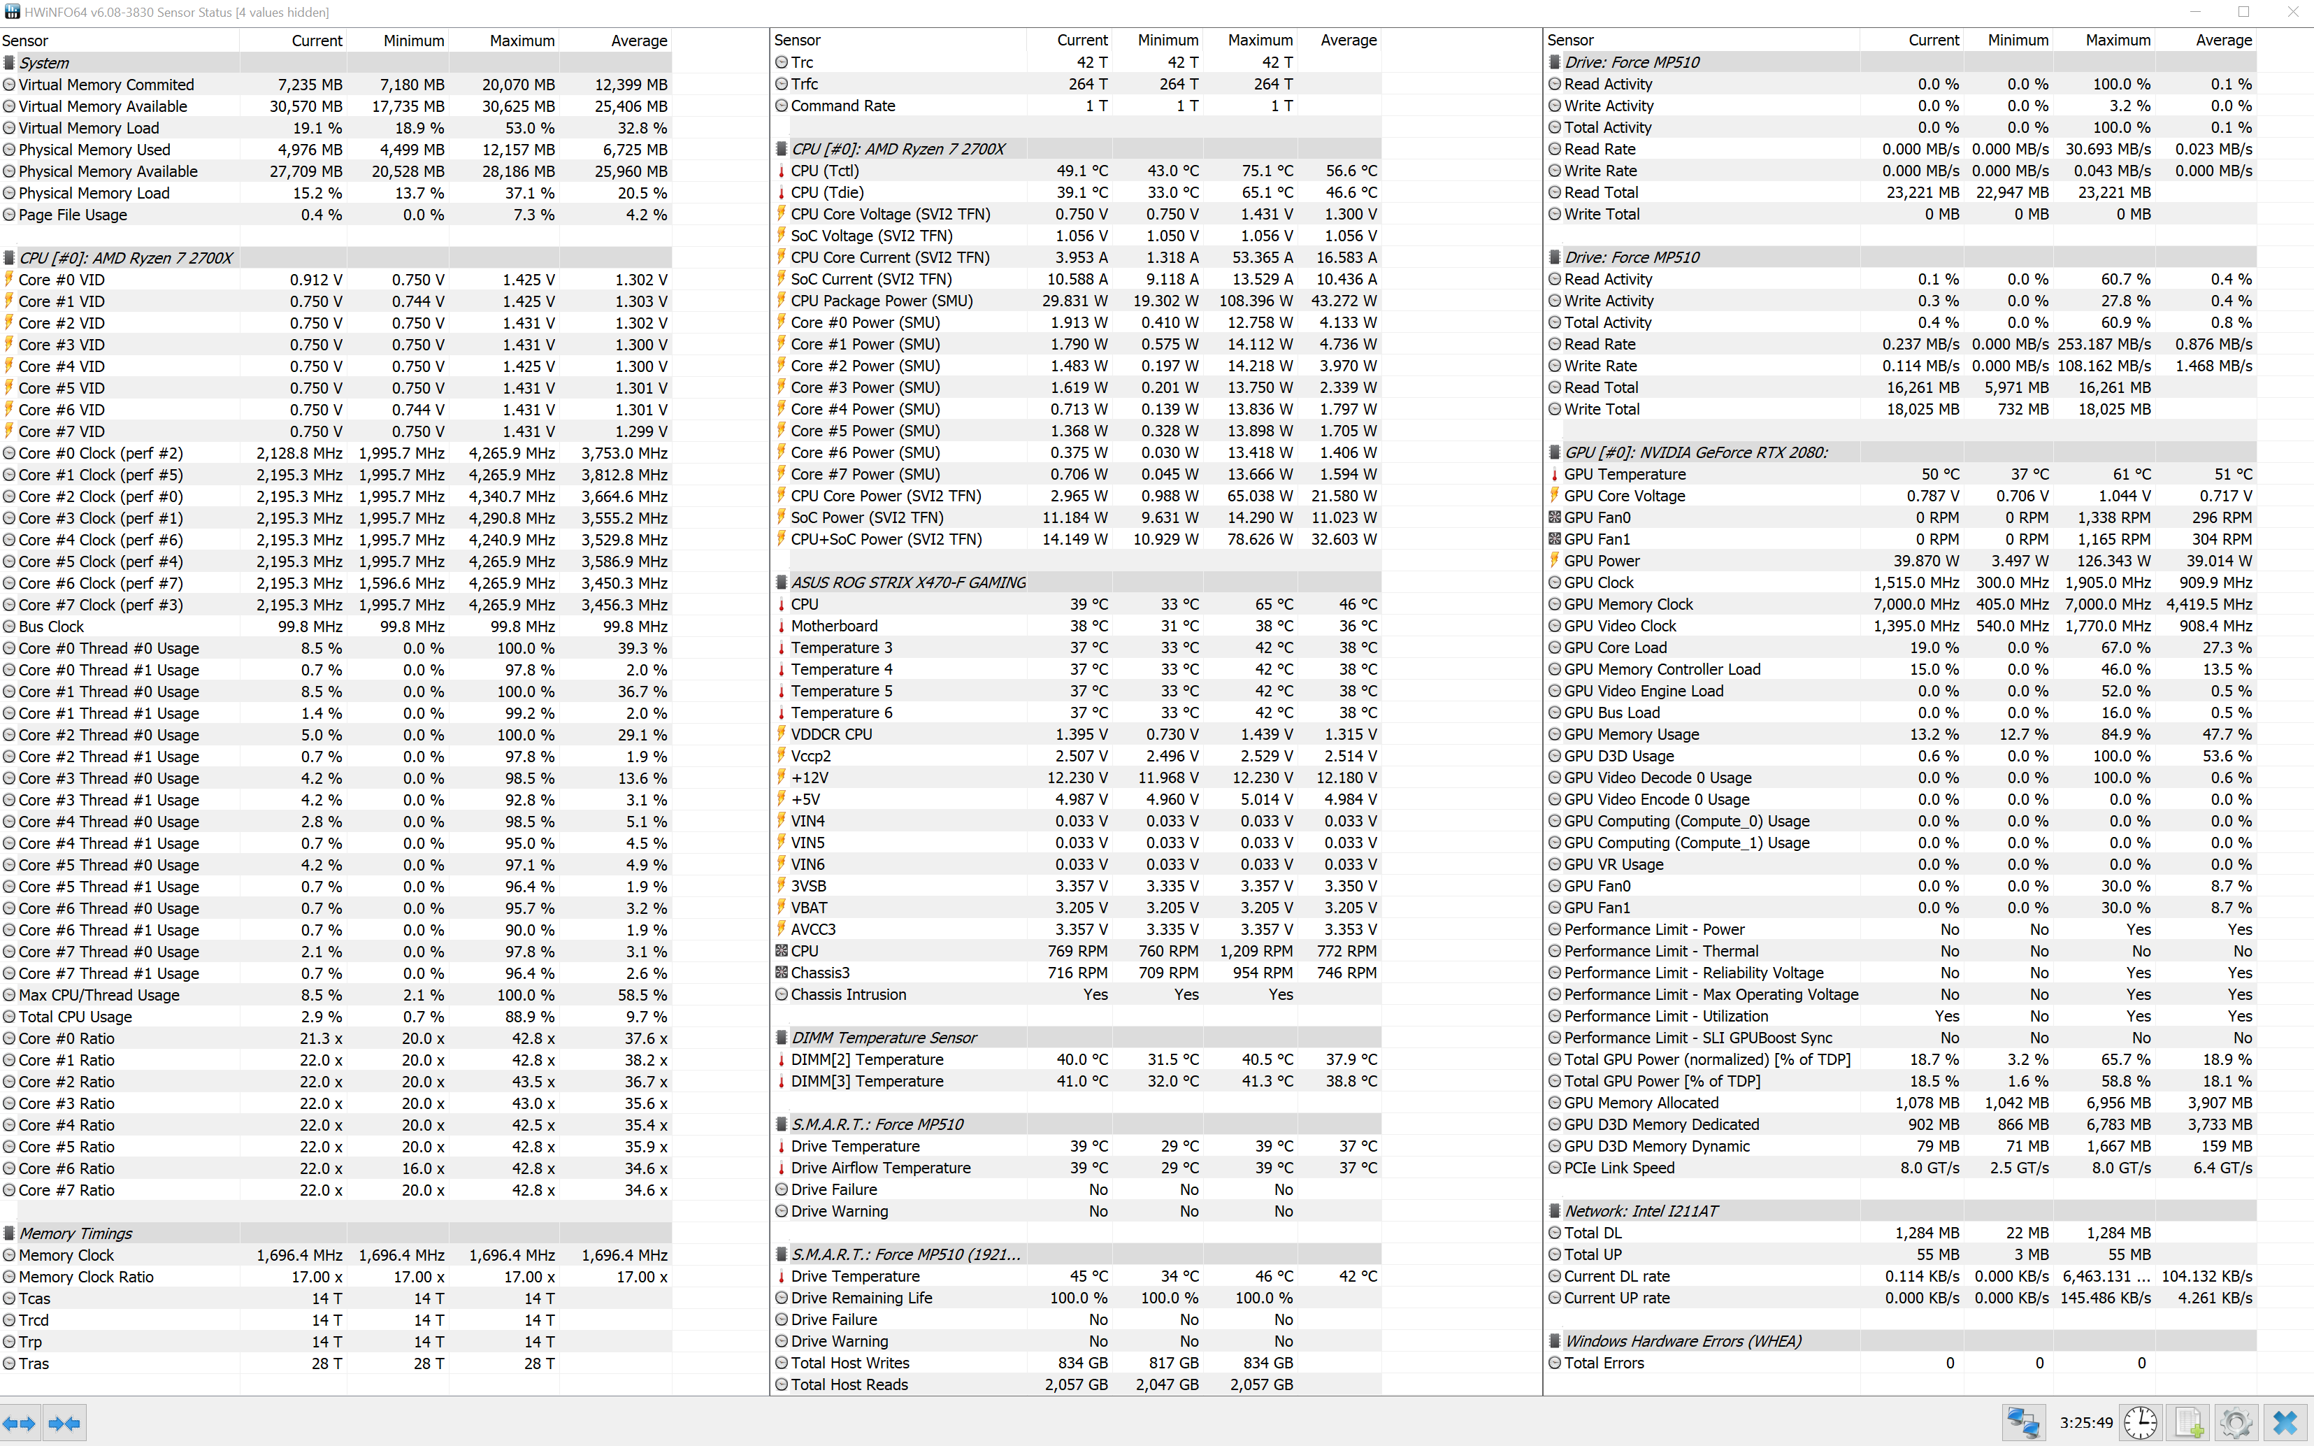Click the CPU (Tctl) thermometer icon
The height and width of the screenshot is (1446, 2314).
[x=781, y=171]
